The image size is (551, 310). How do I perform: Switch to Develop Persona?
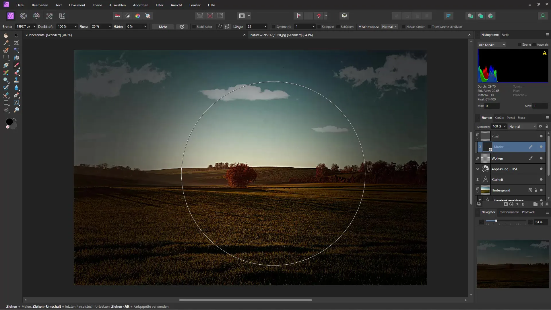[x=36, y=16]
